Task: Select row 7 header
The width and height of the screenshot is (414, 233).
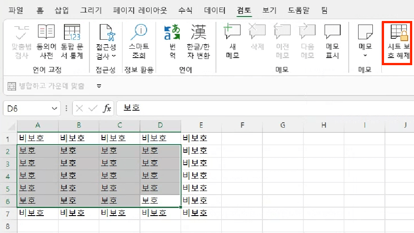Action: pos(8,214)
